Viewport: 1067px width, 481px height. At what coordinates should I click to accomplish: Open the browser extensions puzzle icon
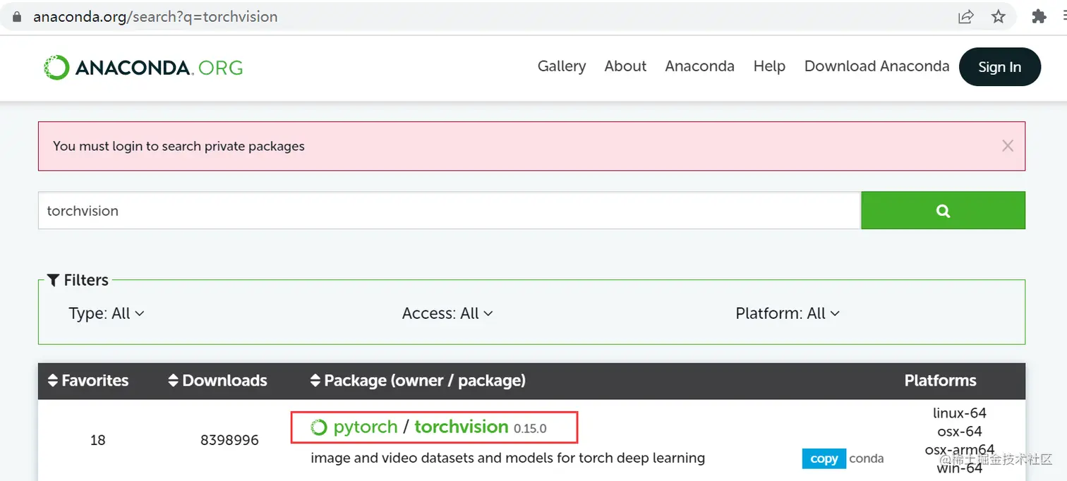click(x=1038, y=17)
